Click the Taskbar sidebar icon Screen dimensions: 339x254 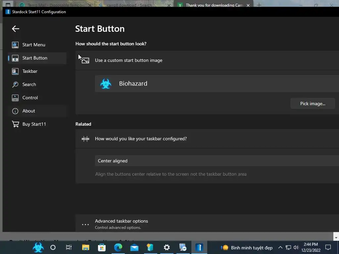(15, 71)
